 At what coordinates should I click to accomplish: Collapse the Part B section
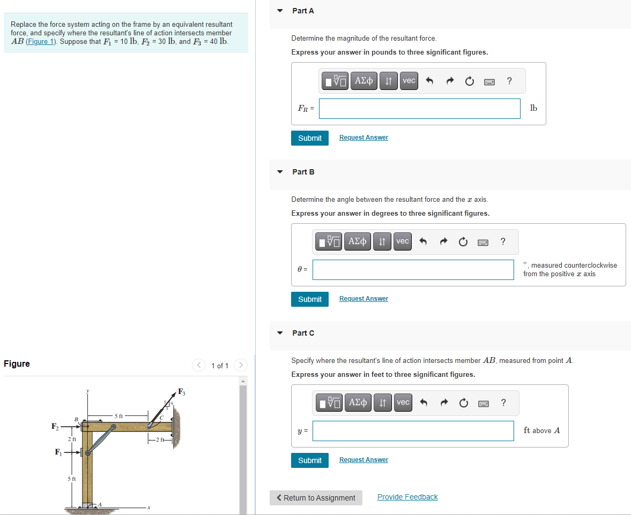tap(279, 171)
